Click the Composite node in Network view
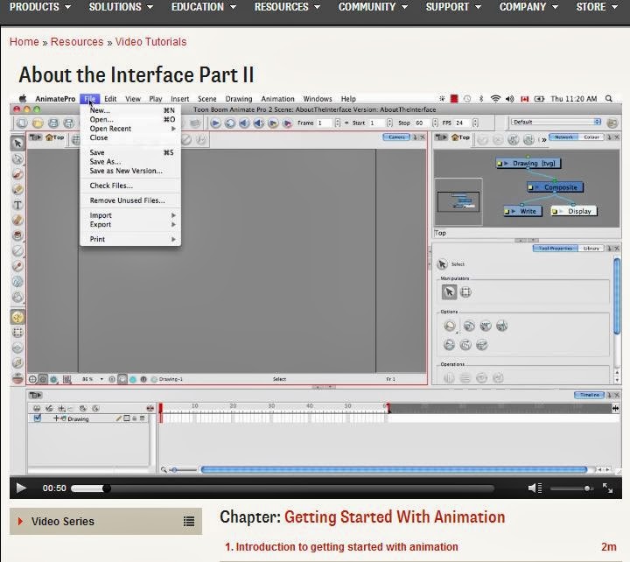 556,187
